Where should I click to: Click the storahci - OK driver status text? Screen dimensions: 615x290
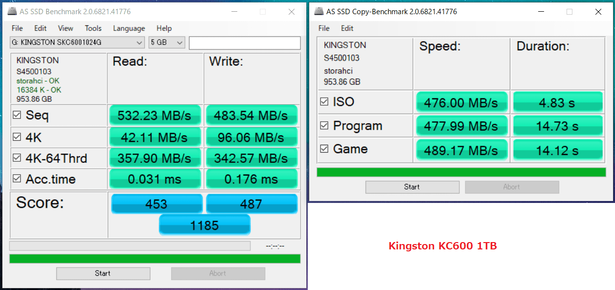(38, 81)
